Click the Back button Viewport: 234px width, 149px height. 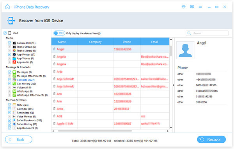pos(19,140)
